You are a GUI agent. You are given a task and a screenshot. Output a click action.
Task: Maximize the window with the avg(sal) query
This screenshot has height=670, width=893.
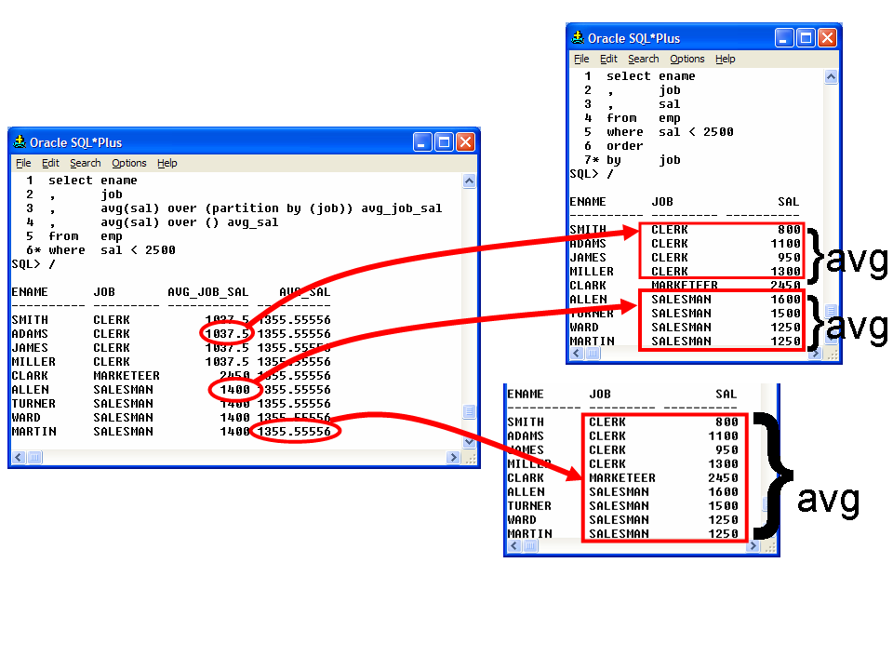tap(445, 142)
